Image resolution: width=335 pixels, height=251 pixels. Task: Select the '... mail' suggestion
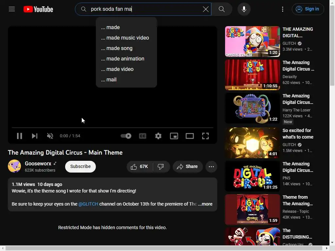[x=126, y=80]
